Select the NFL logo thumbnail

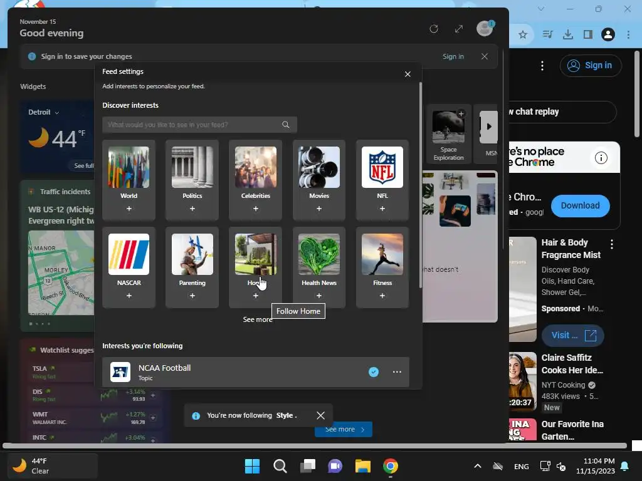382,167
